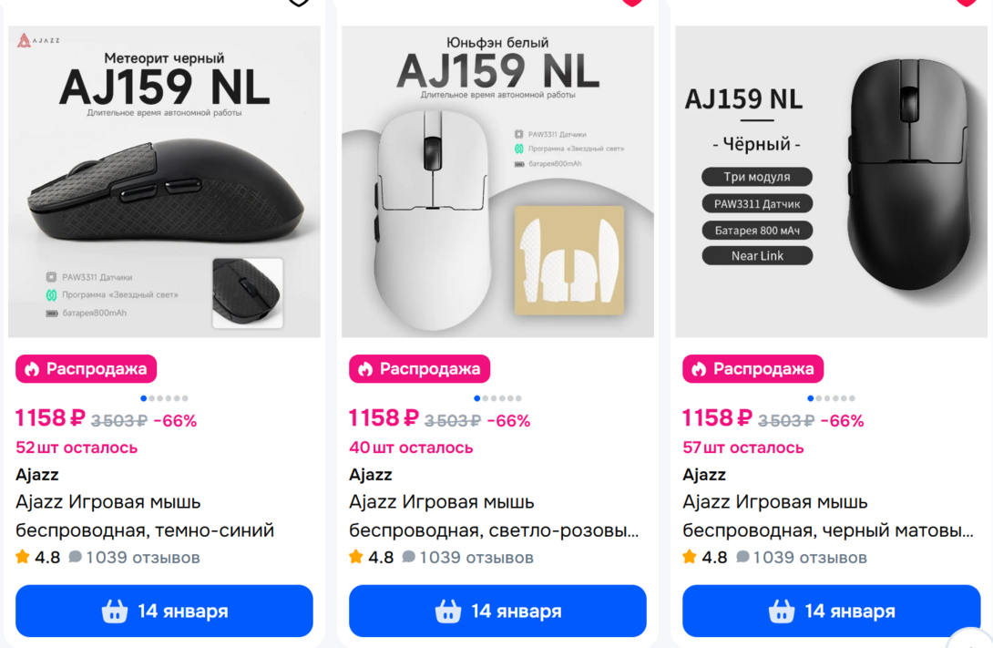Viewport: 993px width, 648px height.
Task: Click cart icon on black matte mouse card
Action: coord(782,611)
